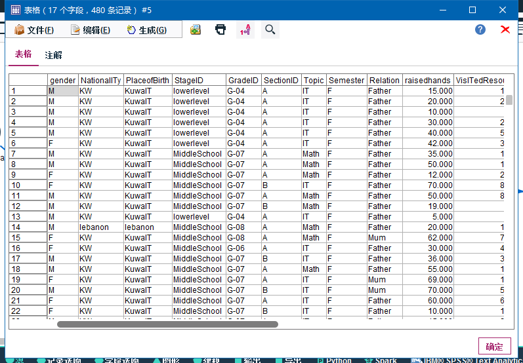
Task: Open the 生成(G) menu
Action: 147,30
